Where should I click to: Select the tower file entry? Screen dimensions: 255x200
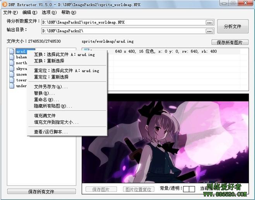click(x=21, y=80)
